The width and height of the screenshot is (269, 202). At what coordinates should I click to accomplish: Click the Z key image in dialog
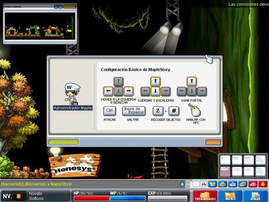tap(158, 111)
